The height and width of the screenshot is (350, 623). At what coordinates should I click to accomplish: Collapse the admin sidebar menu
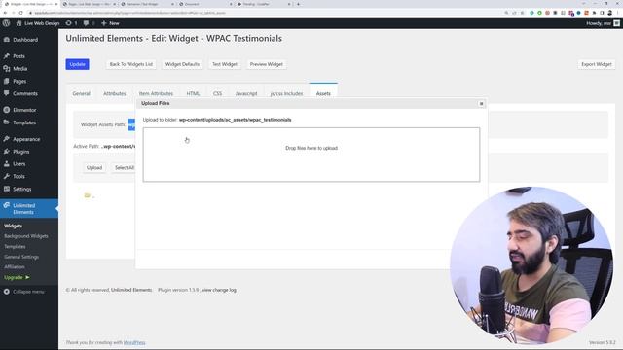click(23, 292)
